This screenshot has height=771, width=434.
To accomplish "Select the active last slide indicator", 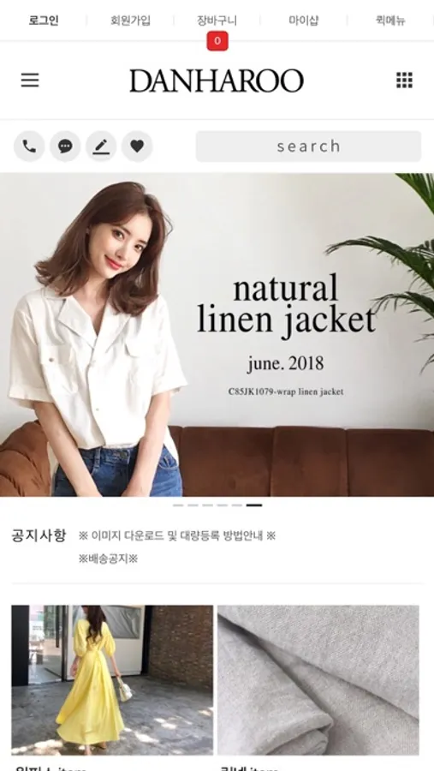I will click(254, 505).
